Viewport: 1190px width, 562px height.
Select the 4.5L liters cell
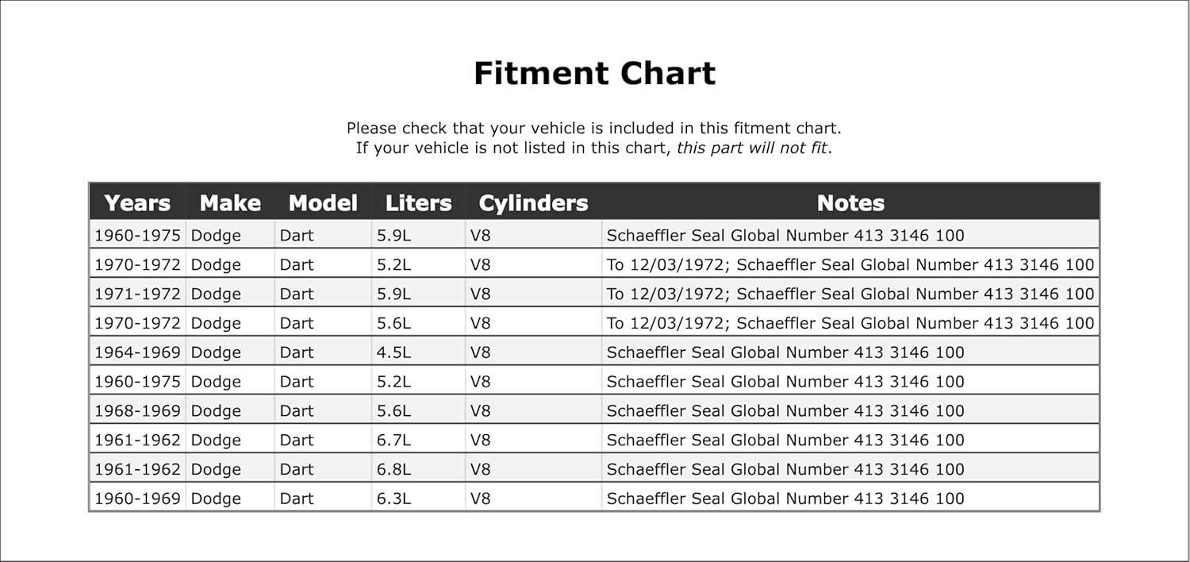click(393, 352)
